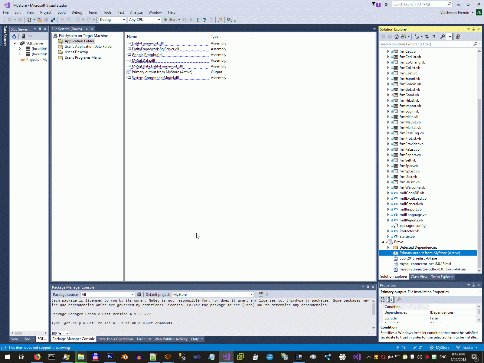The width and height of the screenshot is (484, 363).
Task: Click the Step Over debug icon
Action: pos(204,20)
